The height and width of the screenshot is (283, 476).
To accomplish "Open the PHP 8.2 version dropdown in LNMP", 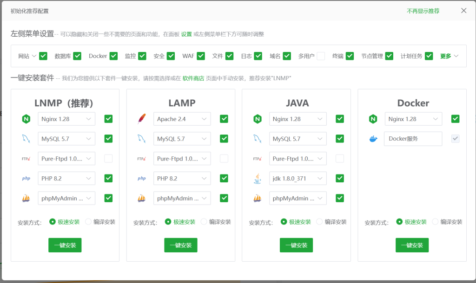I will (x=66, y=179).
